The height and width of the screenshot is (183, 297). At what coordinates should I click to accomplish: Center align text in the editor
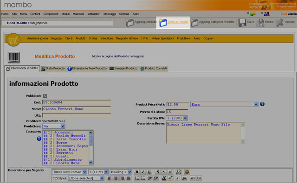[x=116, y=178]
